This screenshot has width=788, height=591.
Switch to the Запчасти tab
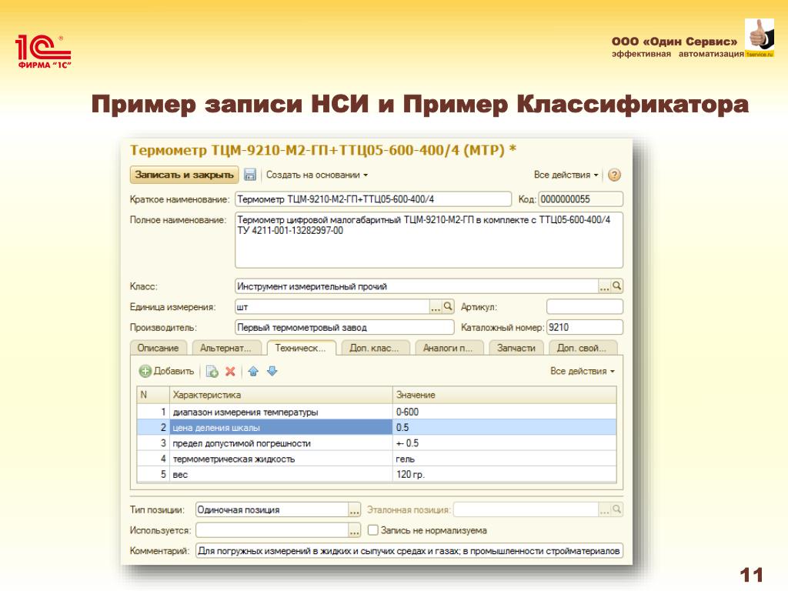516,348
